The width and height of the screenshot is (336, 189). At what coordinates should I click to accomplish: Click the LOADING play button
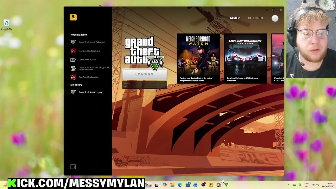pyautogui.click(x=144, y=74)
